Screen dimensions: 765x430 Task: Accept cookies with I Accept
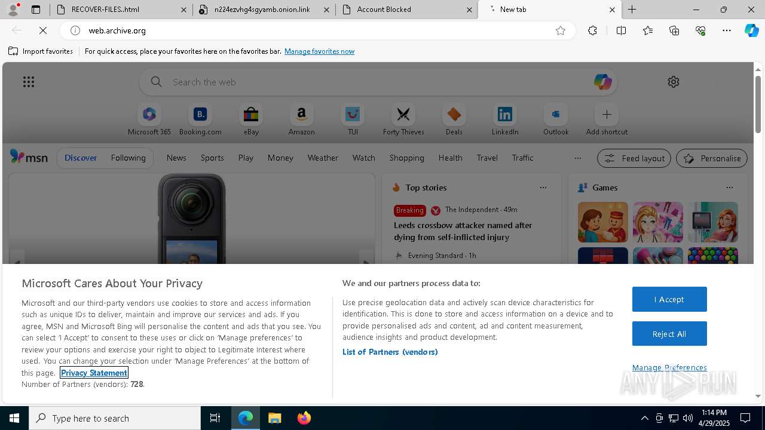669,299
